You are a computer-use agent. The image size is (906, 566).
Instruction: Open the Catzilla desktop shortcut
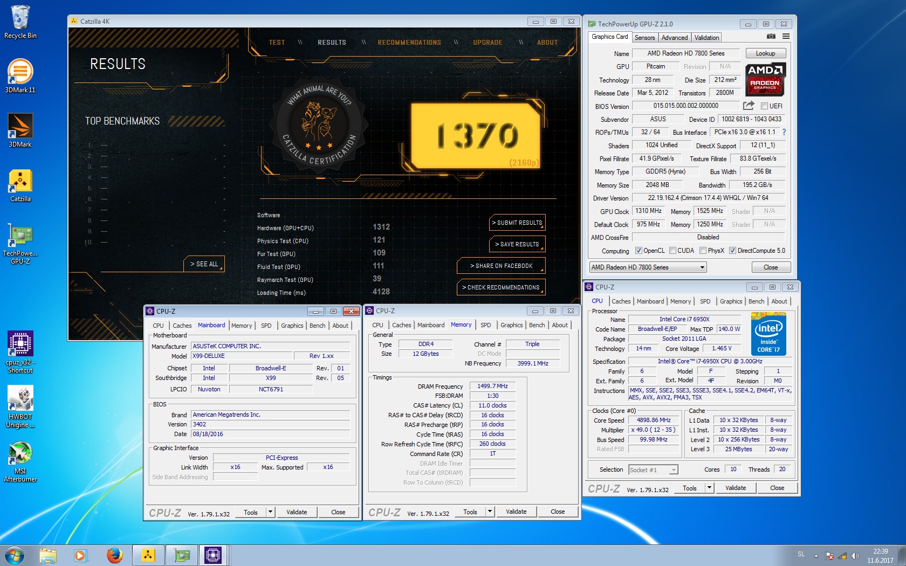point(20,185)
